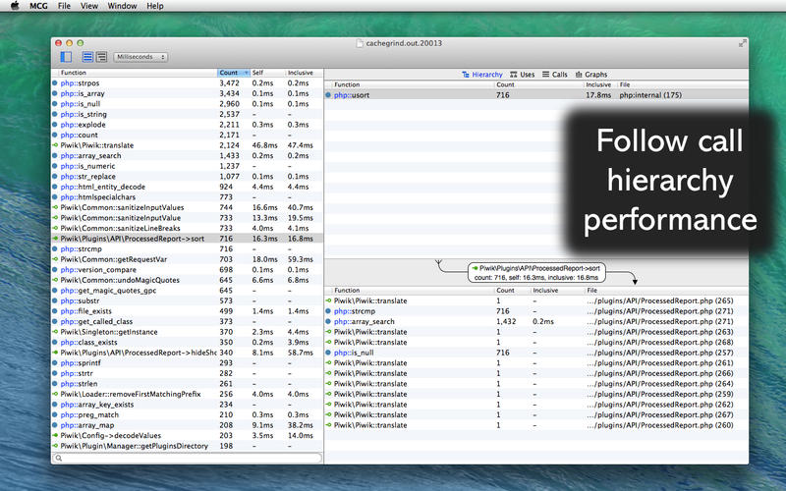Select Piwik\Common::undoMagicQuotes row
Screen dimensions: 786x491
187,280
